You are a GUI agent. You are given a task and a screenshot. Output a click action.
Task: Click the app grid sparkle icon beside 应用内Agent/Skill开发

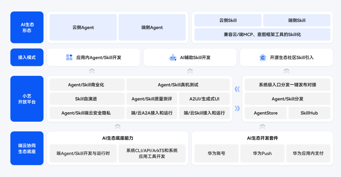[69, 57]
